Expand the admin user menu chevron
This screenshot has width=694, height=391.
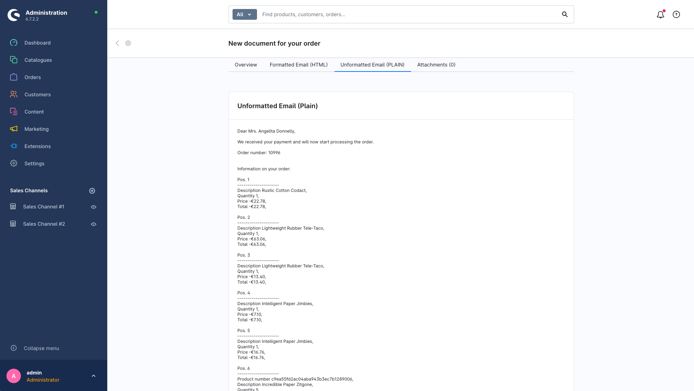click(94, 376)
